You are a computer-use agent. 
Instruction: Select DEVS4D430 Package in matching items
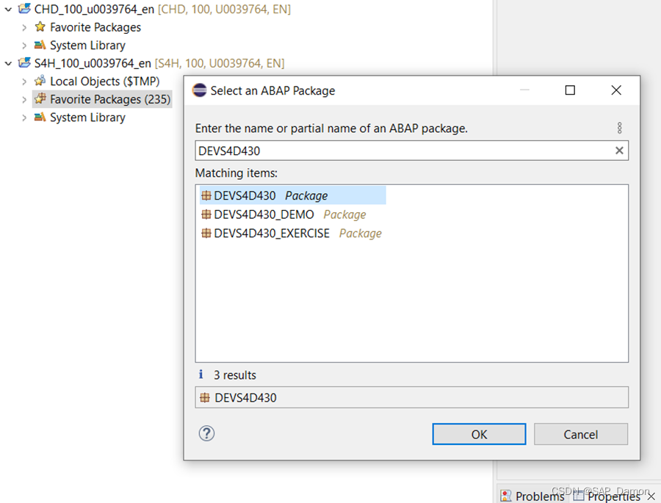pos(293,195)
